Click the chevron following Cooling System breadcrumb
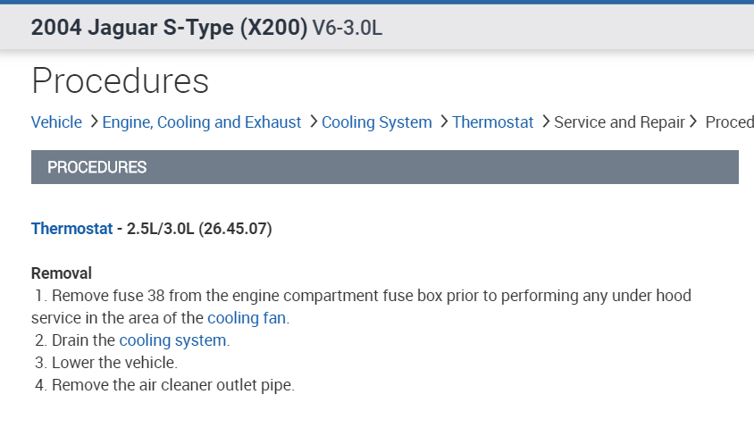Viewport: 754px width, 428px height. pos(444,122)
